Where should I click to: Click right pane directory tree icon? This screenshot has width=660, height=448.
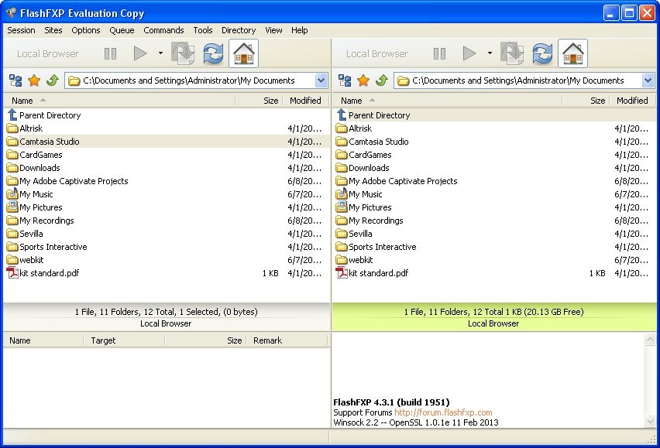345,80
